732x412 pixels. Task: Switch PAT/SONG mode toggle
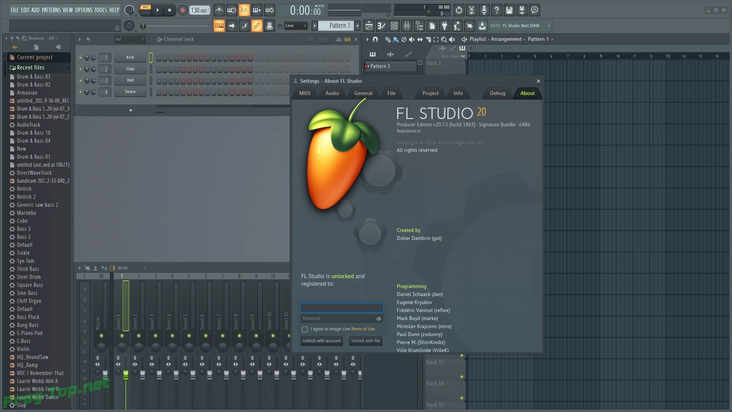[145, 10]
